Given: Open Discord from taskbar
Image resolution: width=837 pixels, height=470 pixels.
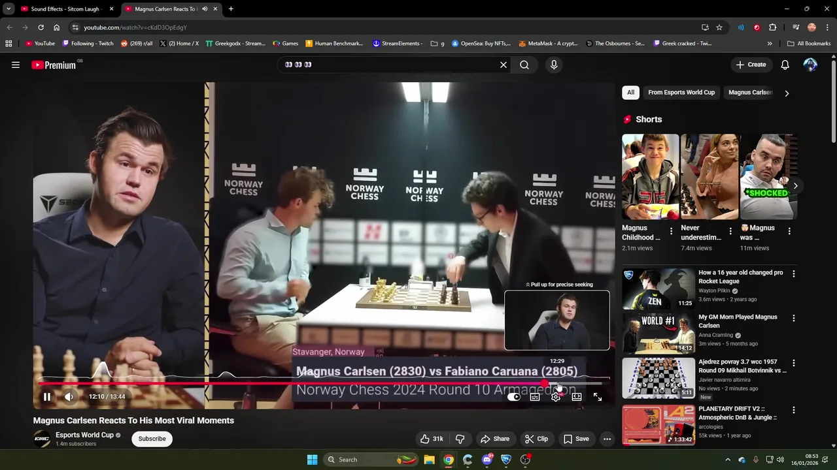Looking at the screenshot, I should (487, 460).
